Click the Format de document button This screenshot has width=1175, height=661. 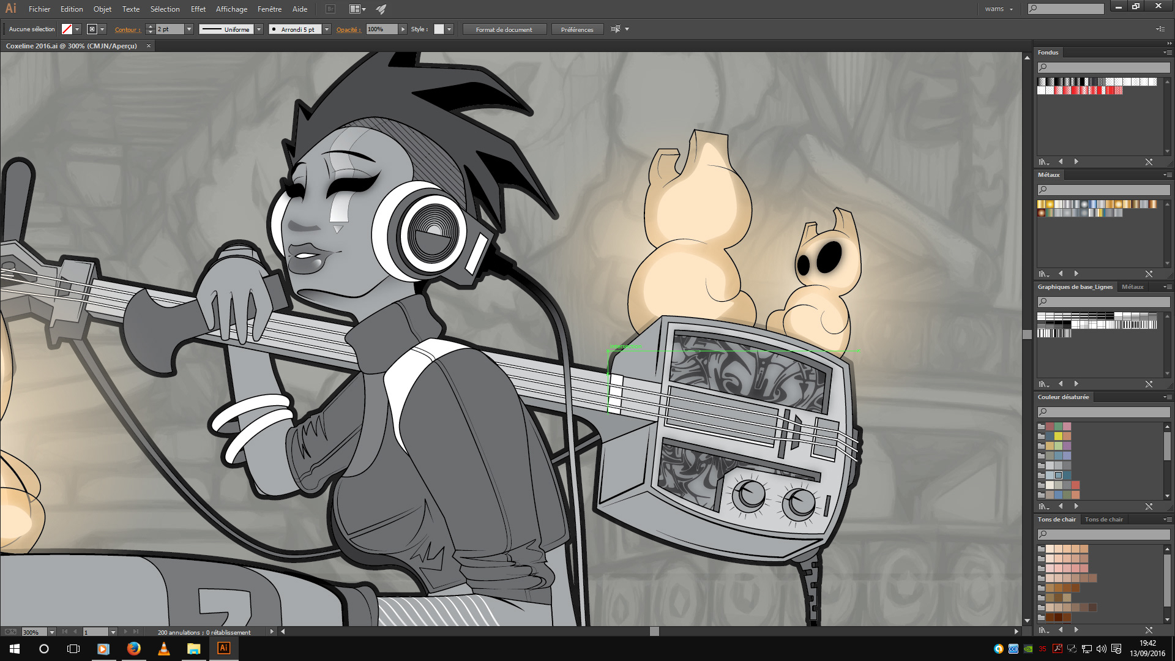[x=504, y=29]
